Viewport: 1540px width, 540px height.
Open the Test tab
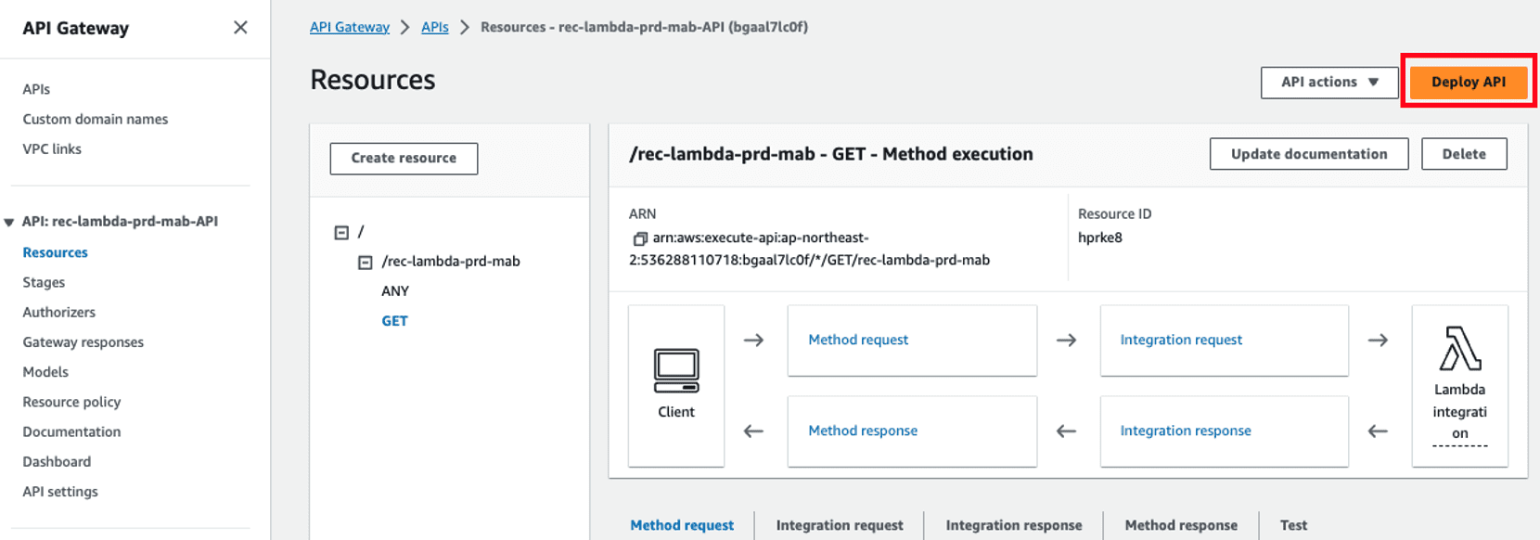click(x=1293, y=525)
